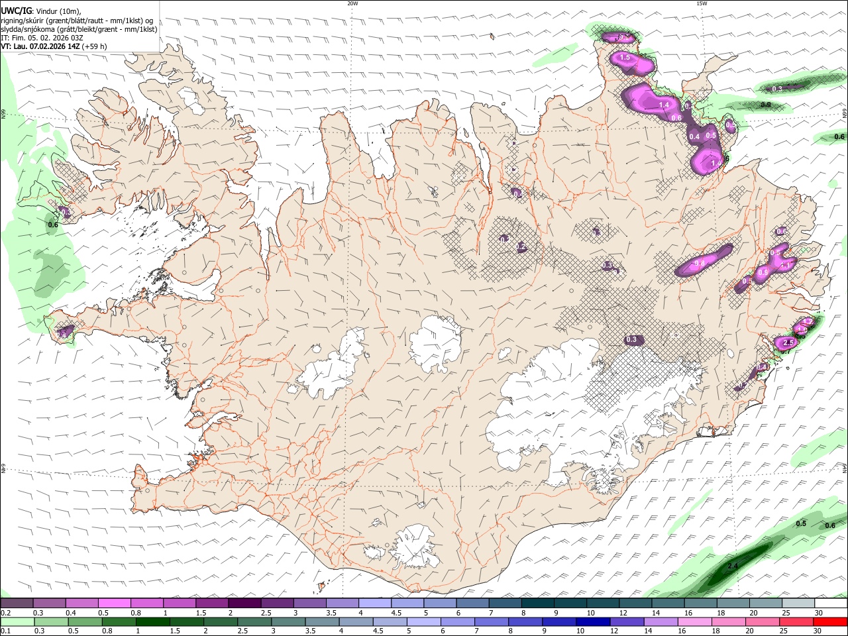
Task: Click the '0.8' value on the elongated pink snow band
Action: tap(700, 264)
